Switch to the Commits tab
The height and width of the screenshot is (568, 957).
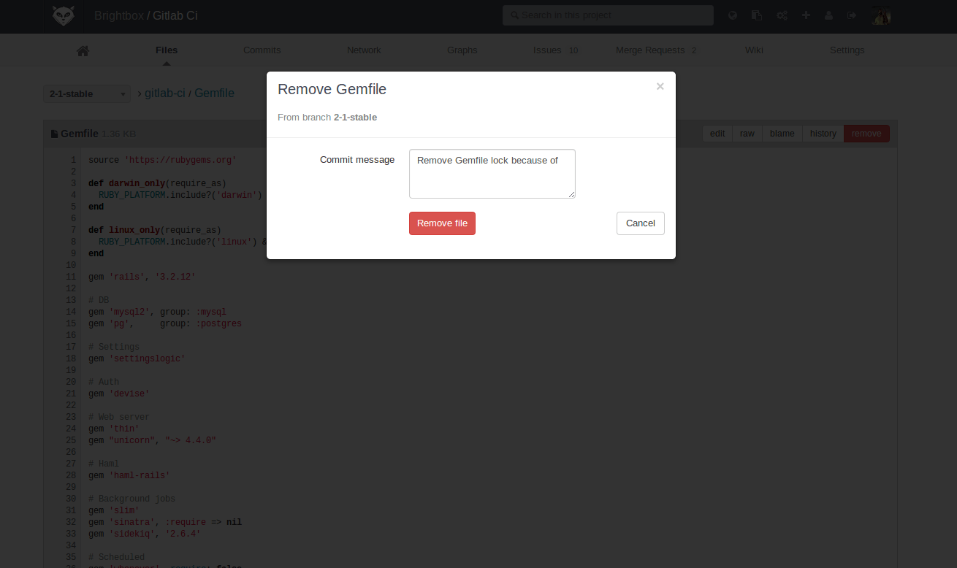[x=262, y=50]
